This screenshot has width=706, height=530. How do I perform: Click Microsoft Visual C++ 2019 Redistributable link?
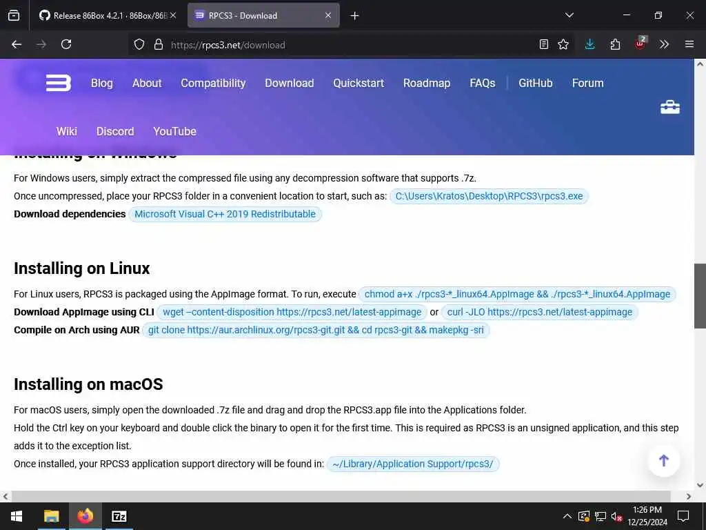[x=225, y=214]
